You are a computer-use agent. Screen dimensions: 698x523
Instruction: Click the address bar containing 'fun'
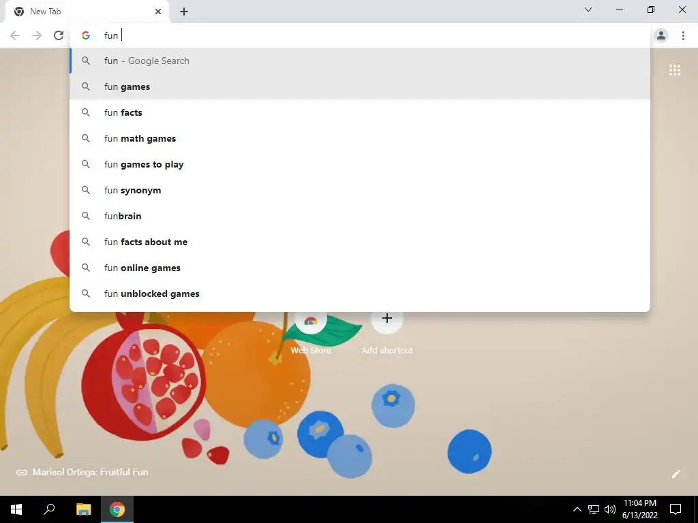[360, 35]
